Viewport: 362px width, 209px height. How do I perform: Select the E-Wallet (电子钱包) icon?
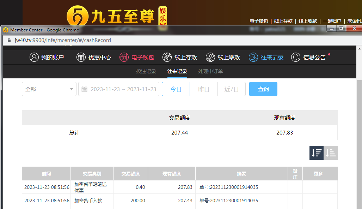(124, 57)
